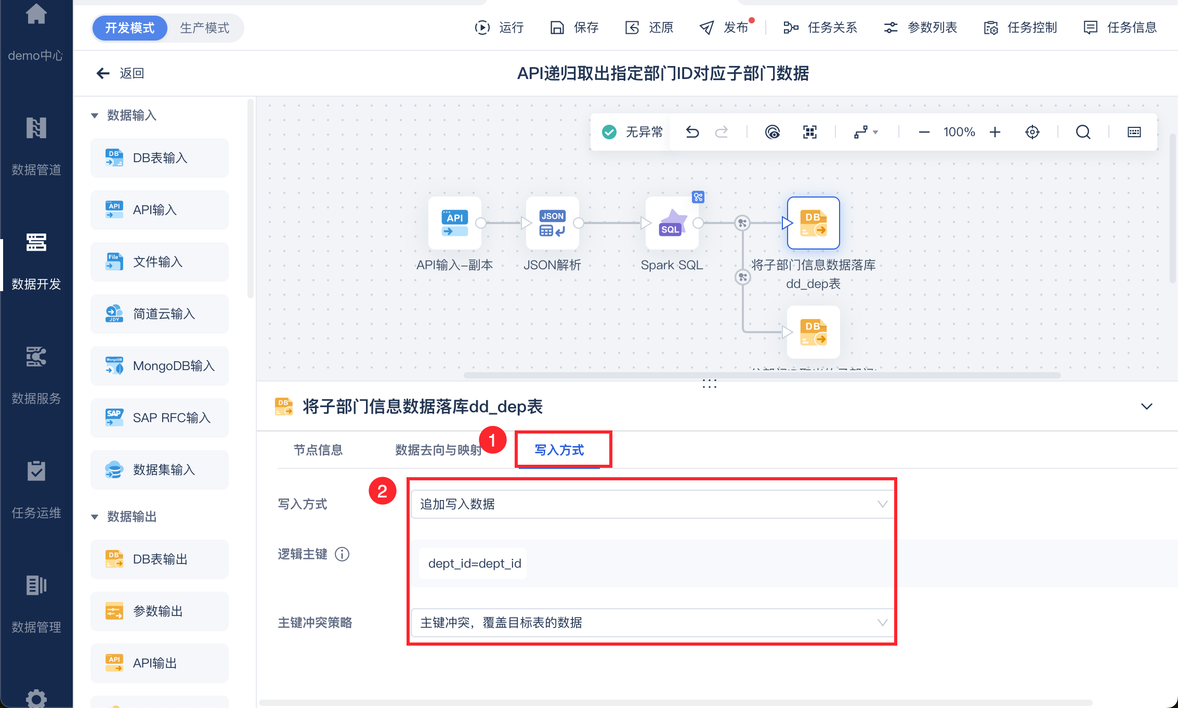The height and width of the screenshot is (708, 1178).
Task: Click the undo arrow in canvas toolbar
Action: (x=692, y=132)
